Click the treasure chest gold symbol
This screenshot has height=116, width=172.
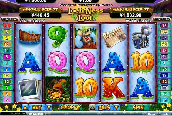point(58,89)
